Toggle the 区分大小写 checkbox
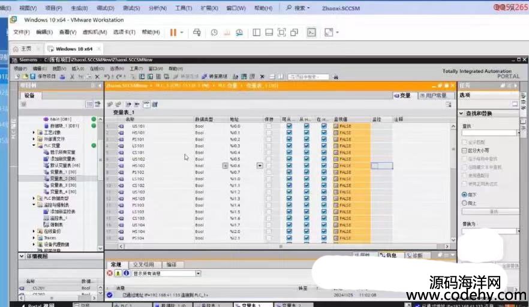 464,150
